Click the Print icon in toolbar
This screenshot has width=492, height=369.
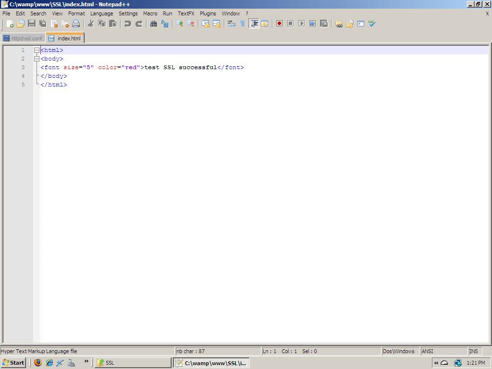pos(76,24)
